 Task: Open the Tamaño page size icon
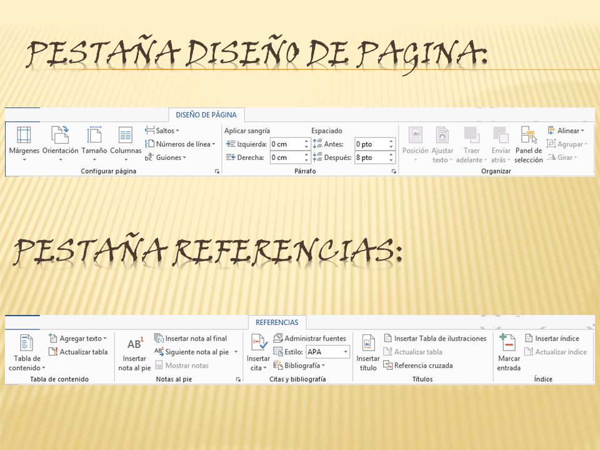pos(94,135)
